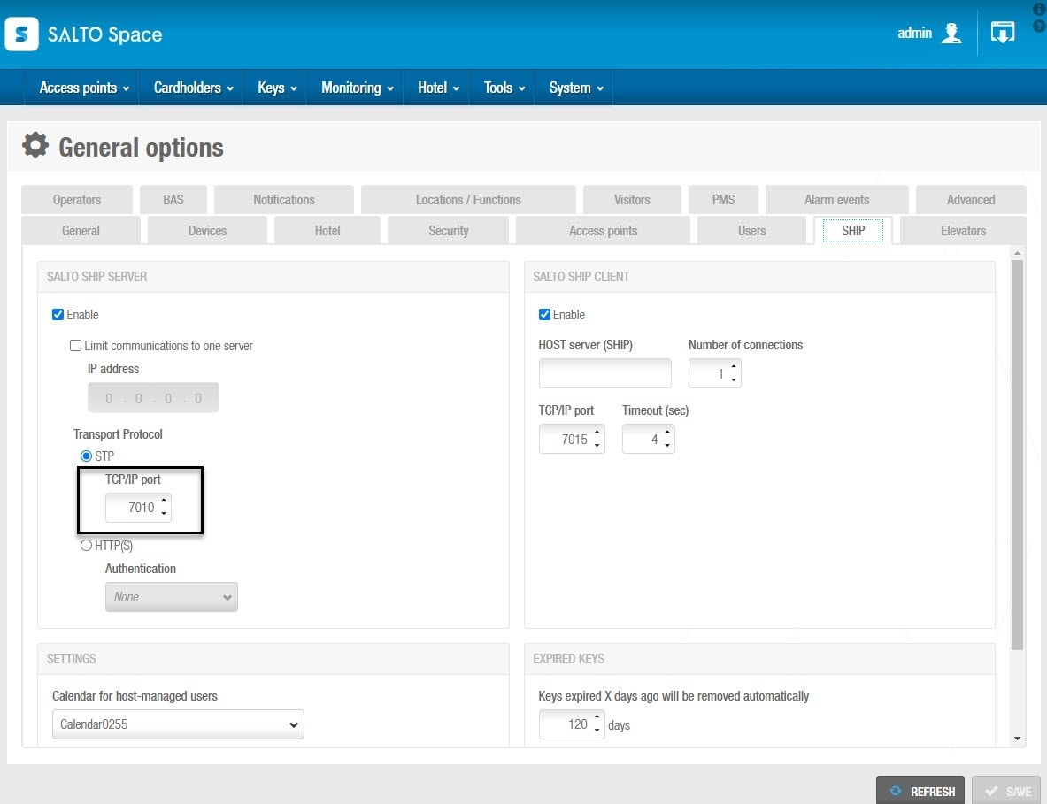Screen dimensions: 1047x804
Task: Check Limit communications to one server
Action: coord(75,346)
